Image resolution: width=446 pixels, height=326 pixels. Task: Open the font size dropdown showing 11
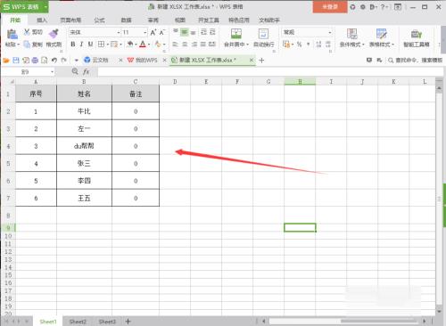point(145,32)
